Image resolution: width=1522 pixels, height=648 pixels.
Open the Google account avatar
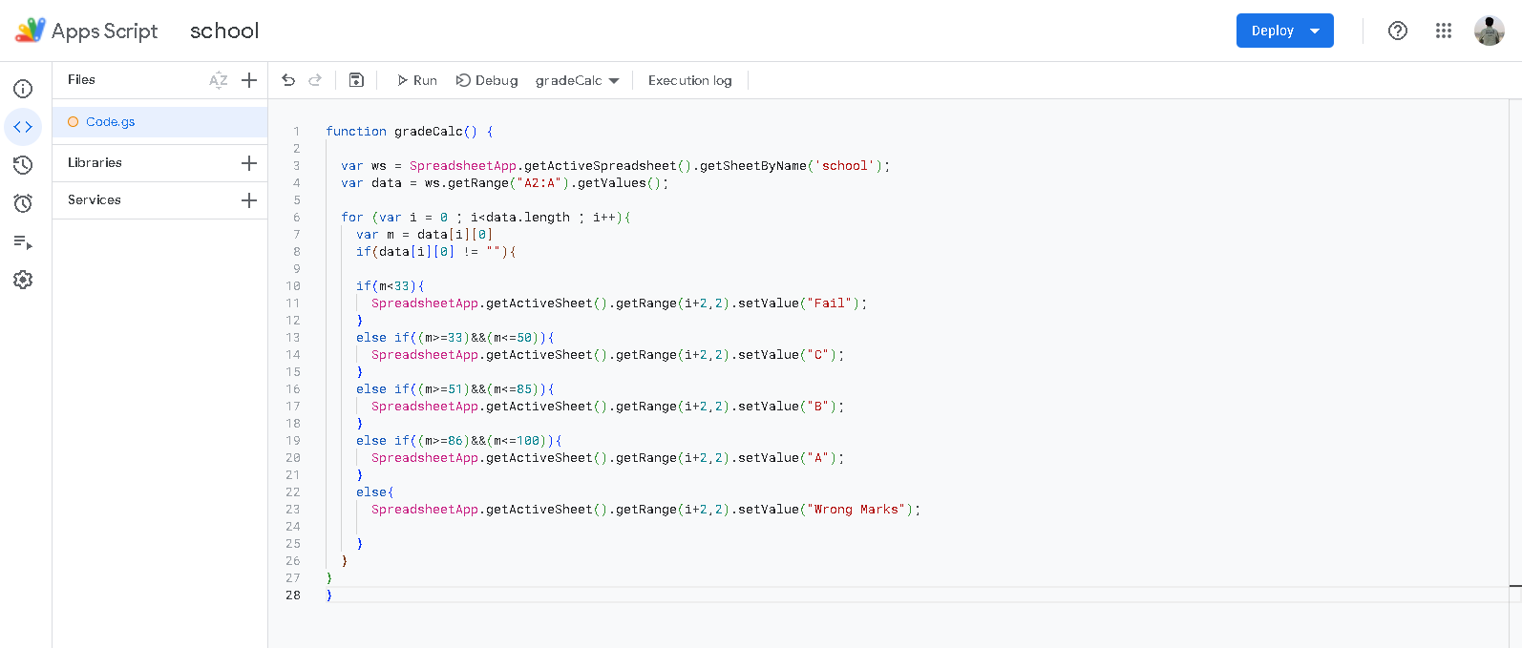(1490, 31)
